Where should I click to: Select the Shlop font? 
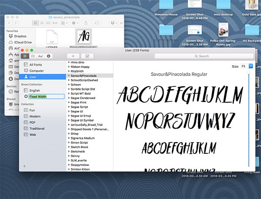point(90,134)
